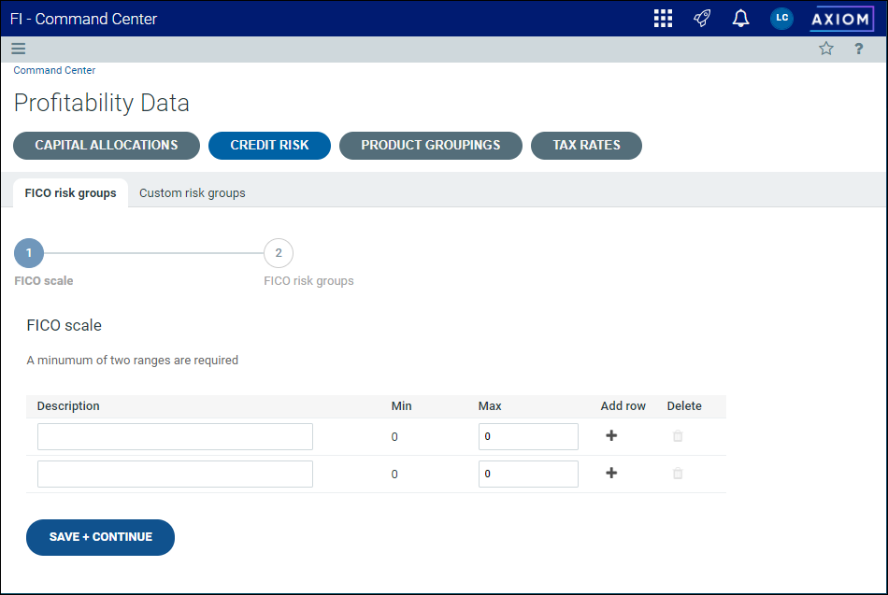Add a row after the second range

click(611, 473)
